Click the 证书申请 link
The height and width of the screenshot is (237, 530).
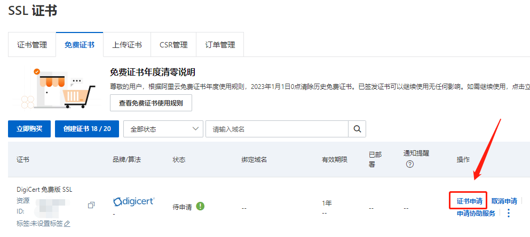coord(469,201)
